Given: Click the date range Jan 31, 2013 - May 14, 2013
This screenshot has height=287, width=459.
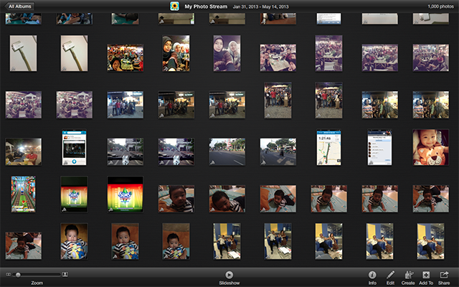Looking at the screenshot, I should click(260, 6).
